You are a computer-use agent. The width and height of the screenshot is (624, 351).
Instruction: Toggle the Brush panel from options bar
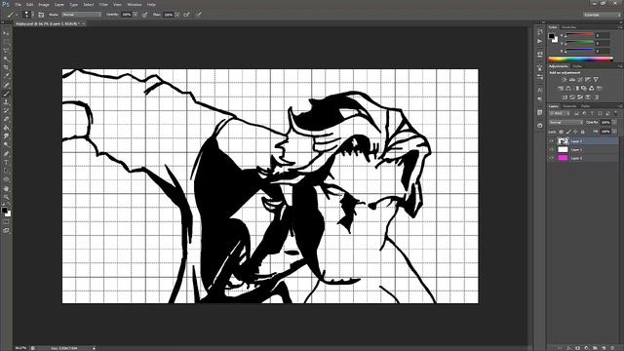[x=41, y=15]
